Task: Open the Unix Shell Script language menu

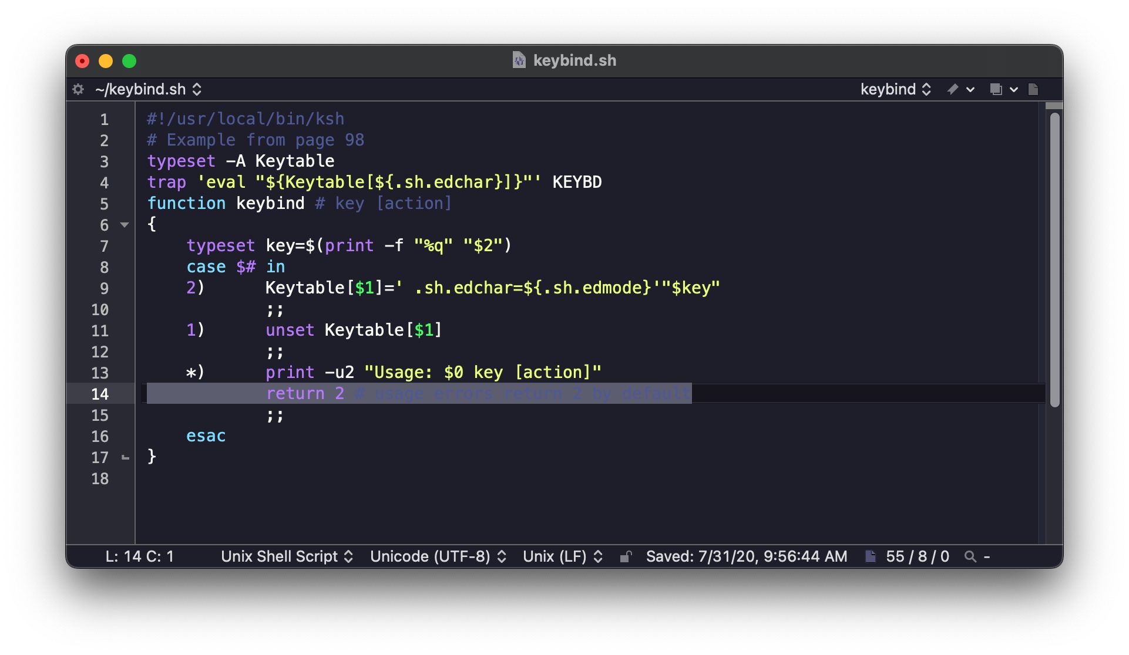Action: coord(287,556)
